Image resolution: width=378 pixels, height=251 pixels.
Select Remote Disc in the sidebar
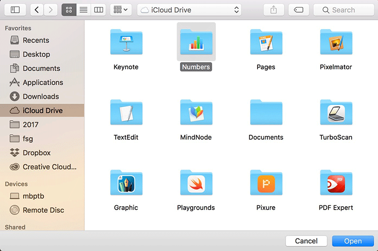pos(42,210)
